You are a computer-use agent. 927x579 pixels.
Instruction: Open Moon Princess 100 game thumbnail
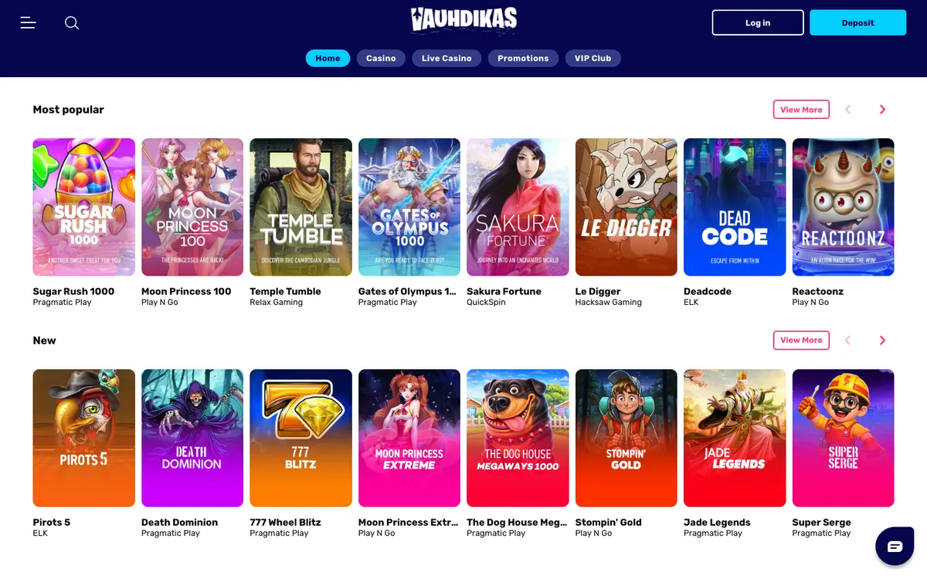pos(192,207)
